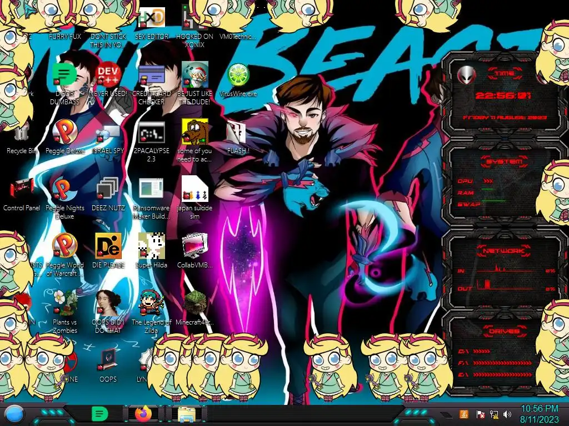Open the Action Center flag tray icon
Viewport: 569px width, 426px height.
[x=480, y=414]
